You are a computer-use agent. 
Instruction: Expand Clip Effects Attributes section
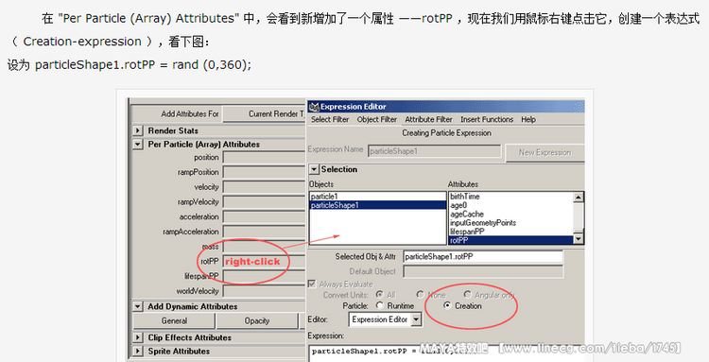tap(138, 337)
